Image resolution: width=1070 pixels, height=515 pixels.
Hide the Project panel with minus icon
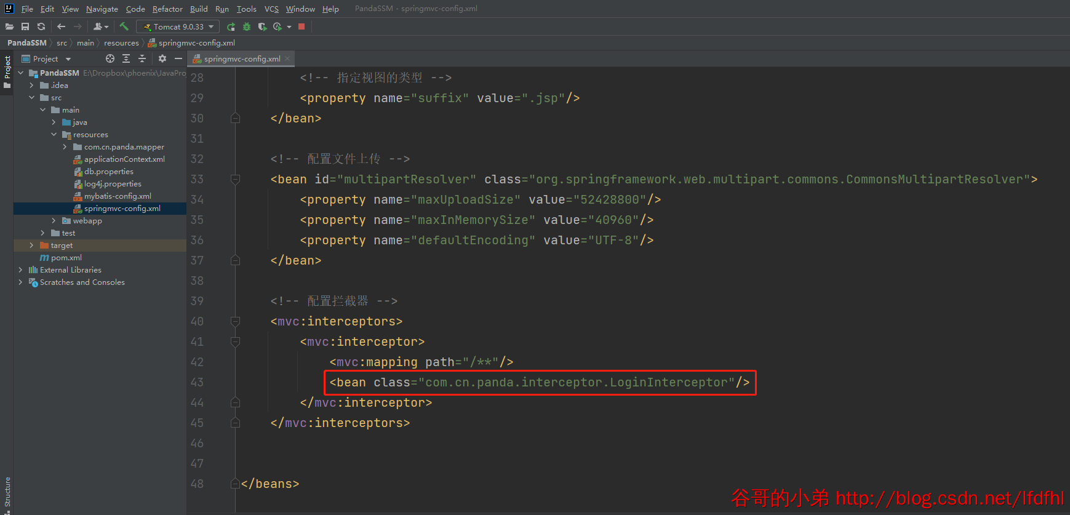coord(178,58)
